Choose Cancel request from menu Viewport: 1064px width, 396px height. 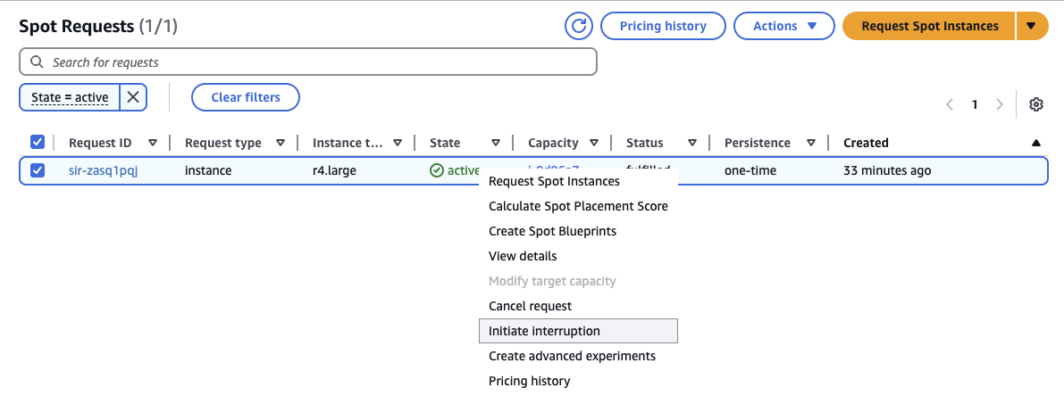[x=530, y=306]
